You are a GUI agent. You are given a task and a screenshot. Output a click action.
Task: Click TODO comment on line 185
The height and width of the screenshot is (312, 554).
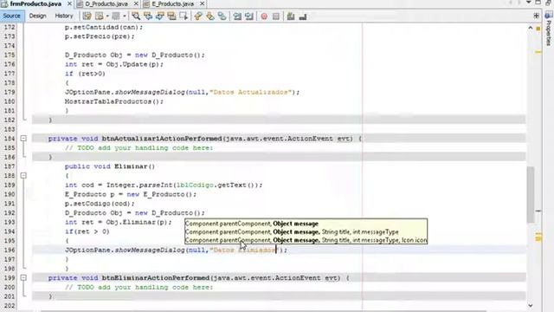coord(138,148)
